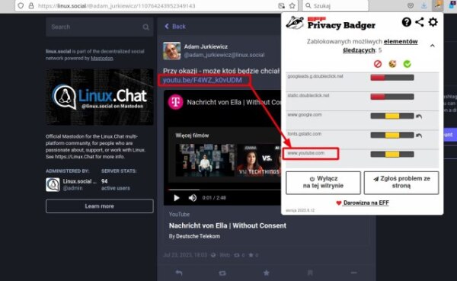The image size is (457, 281).
Task: Open elementów śledzących link
Action: pos(380,46)
